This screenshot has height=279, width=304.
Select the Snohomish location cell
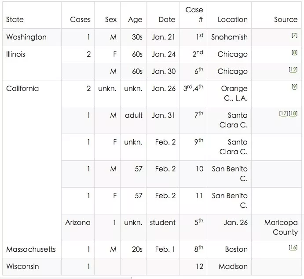pos(229,37)
